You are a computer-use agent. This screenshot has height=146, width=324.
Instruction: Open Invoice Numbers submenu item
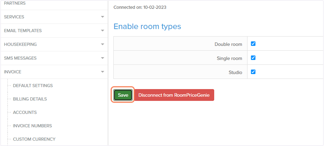pos(32,126)
